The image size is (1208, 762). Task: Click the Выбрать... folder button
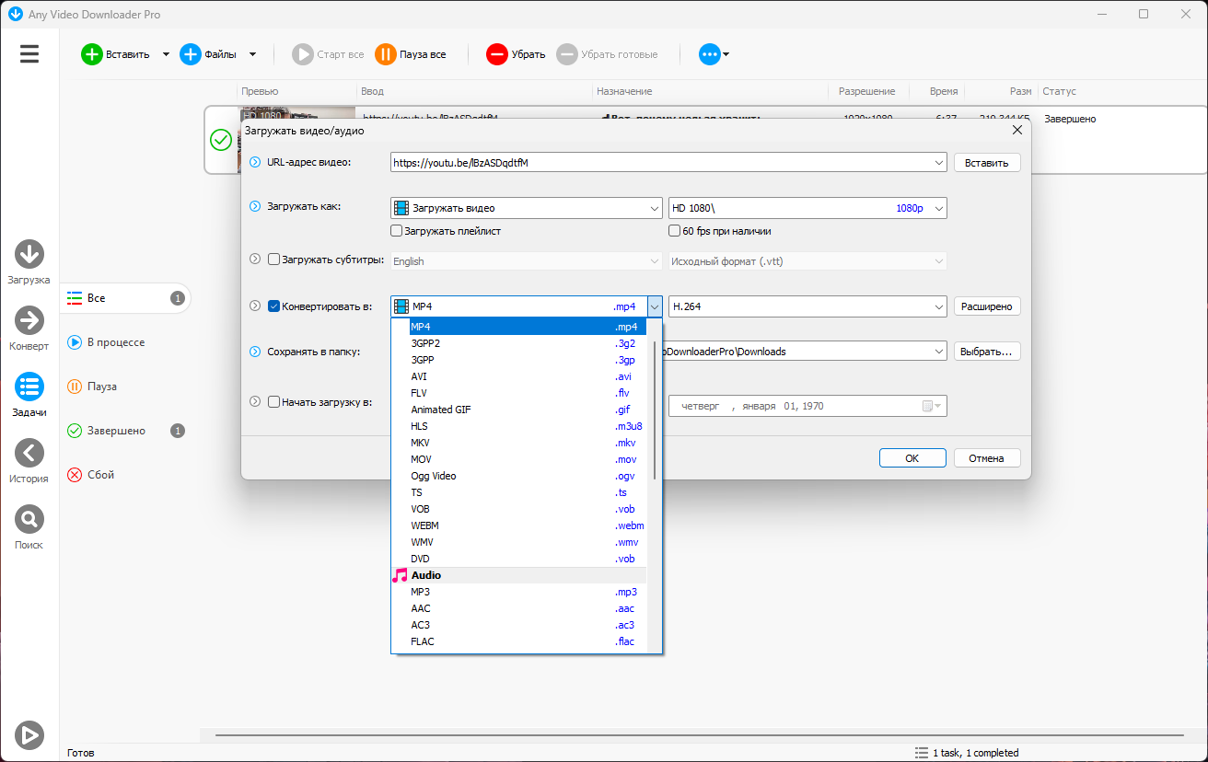[987, 352]
